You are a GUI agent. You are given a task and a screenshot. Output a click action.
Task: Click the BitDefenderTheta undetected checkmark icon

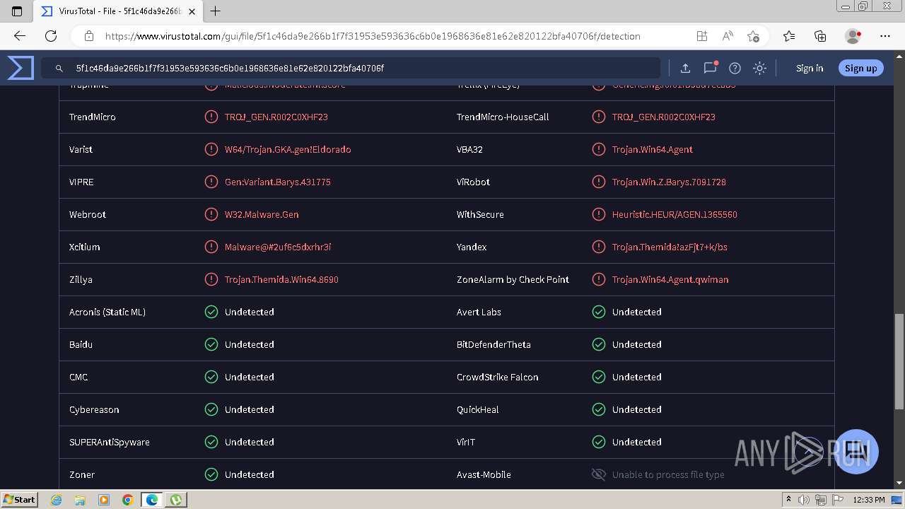(x=599, y=344)
